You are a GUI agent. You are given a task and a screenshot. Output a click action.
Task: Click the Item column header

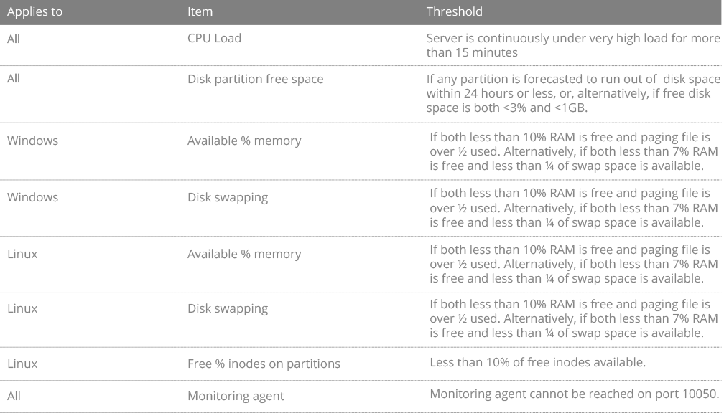pos(200,11)
